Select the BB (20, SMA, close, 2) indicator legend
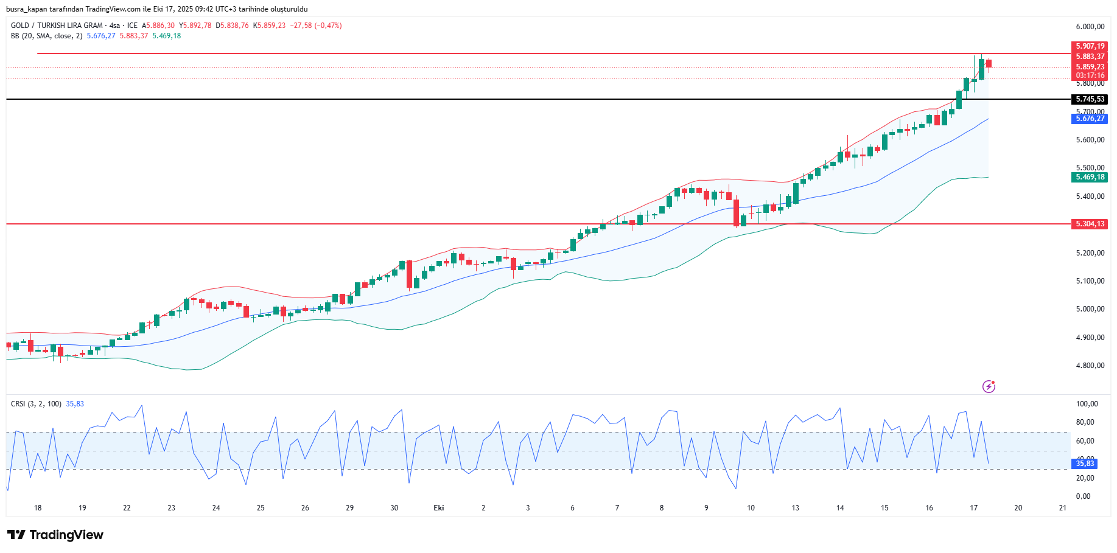 [x=46, y=36]
